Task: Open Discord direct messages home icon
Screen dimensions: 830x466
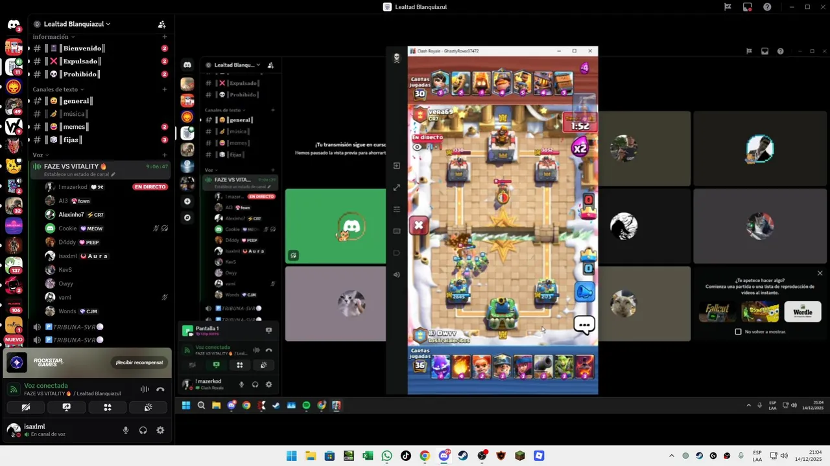Action: click(x=14, y=25)
